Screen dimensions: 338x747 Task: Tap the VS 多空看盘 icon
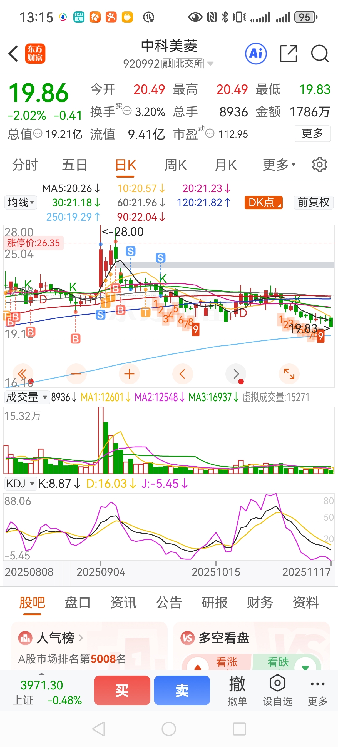click(187, 638)
